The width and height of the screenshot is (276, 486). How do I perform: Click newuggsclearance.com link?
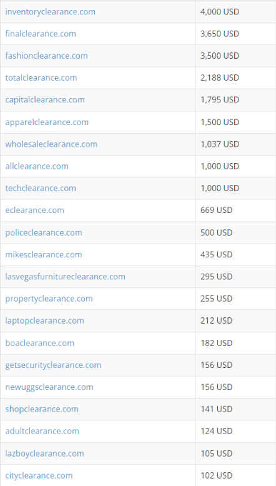[x=49, y=387]
